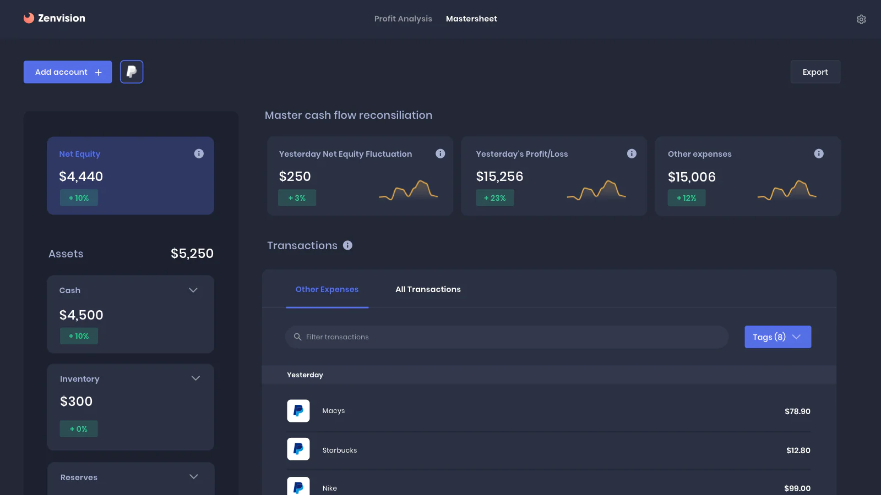Open the Profit Analysis page
Image resolution: width=881 pixels, height=495 pixels.
(x=403, y=19)
